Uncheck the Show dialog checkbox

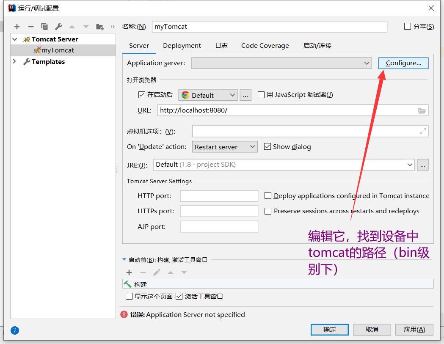point(268,146)
